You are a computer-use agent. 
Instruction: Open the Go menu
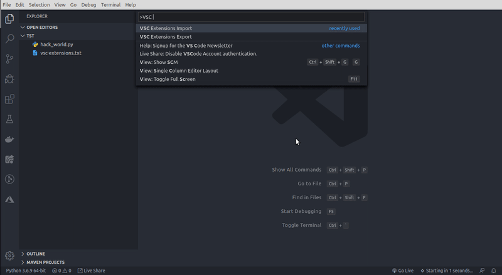pyautogui.click(x=73, y=5)
